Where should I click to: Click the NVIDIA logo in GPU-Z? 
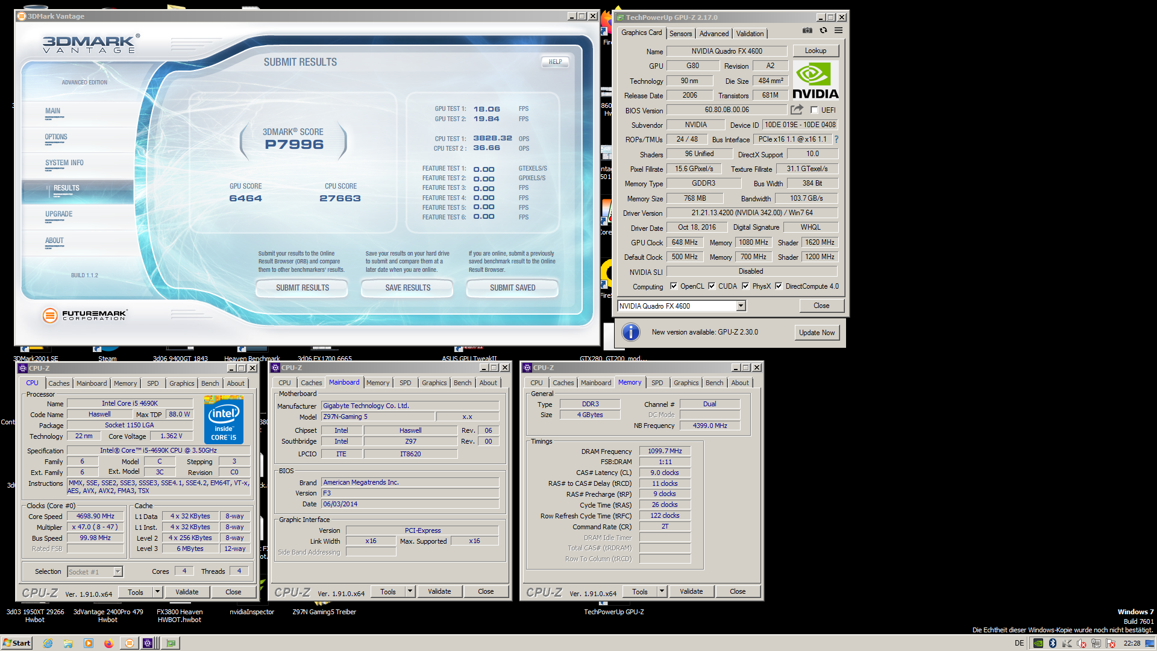pyautogui.click(x=815, y=80)
